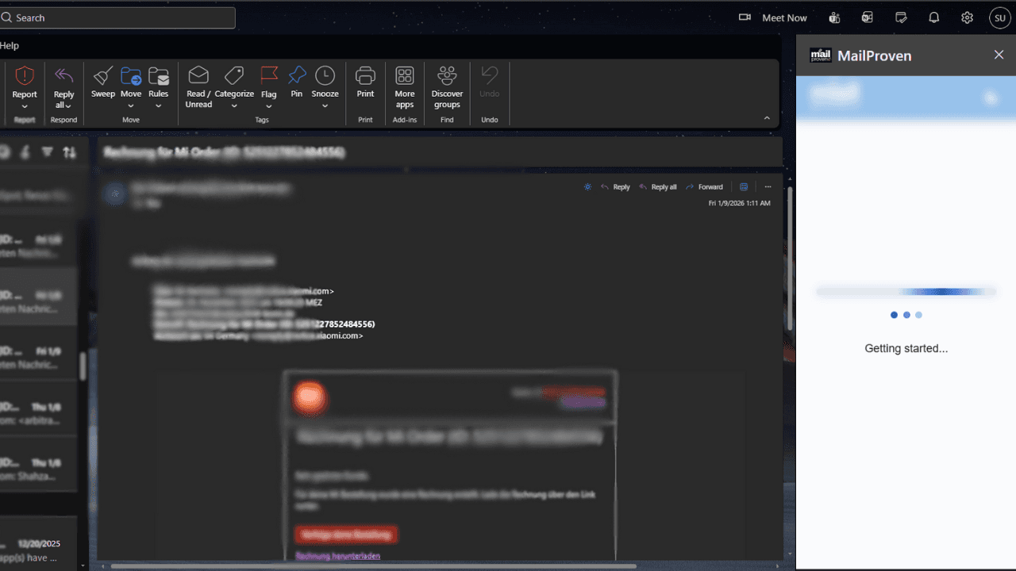Click the Rules folder icon

tap(159, 76)
